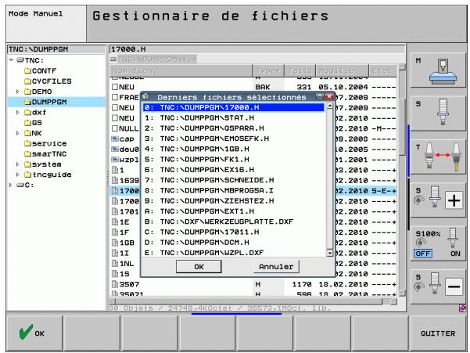
Task: Select entry 2: TNC:\DUMPPGM\QSPARA.H
Action: [x=234, y=128]
